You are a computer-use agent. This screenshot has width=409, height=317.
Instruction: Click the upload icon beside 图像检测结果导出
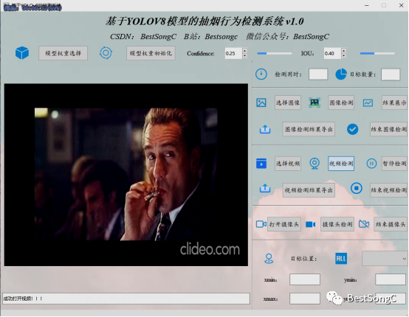(265, 129)
